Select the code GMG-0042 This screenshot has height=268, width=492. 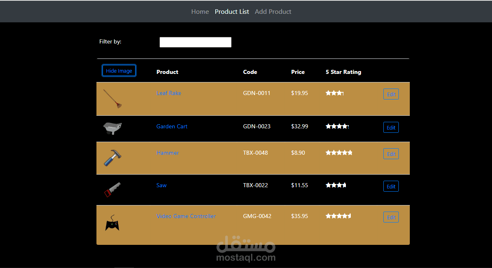click(257, 216)
